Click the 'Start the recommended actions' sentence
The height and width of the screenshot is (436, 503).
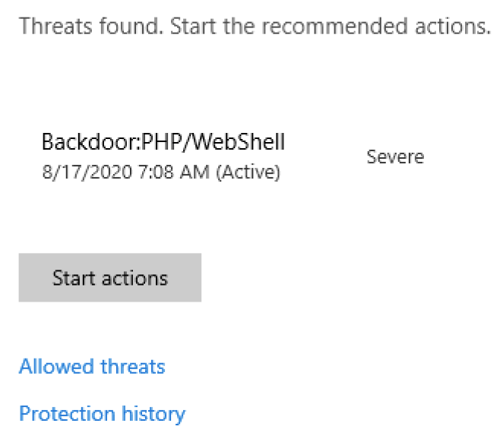point(330,27)
